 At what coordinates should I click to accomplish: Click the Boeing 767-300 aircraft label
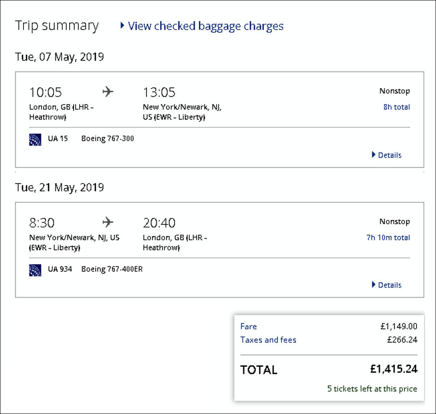107,139
